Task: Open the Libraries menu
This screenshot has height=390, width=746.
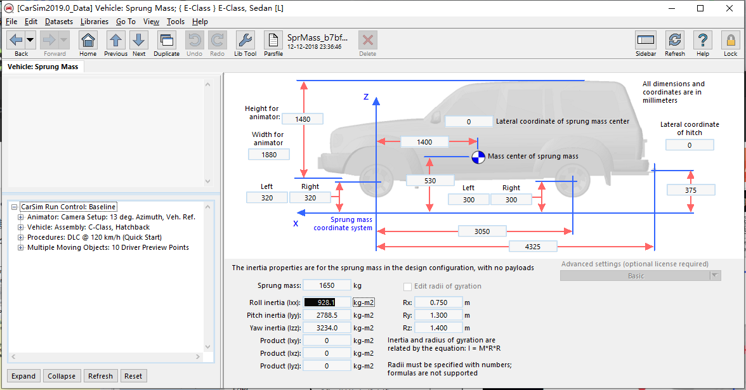Action: (x=94, y=22)
